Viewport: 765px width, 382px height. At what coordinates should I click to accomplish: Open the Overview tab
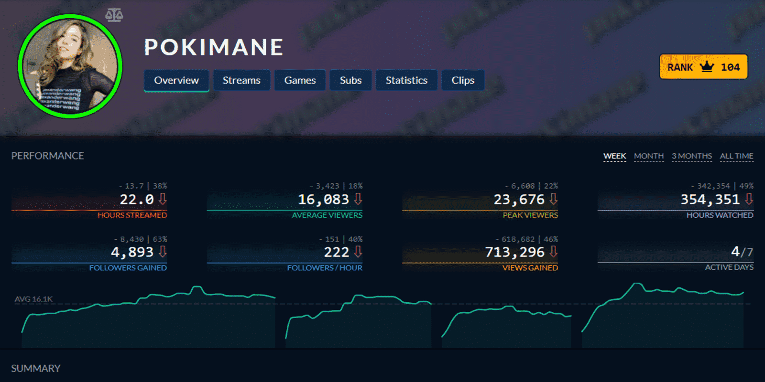pos(176,80)
